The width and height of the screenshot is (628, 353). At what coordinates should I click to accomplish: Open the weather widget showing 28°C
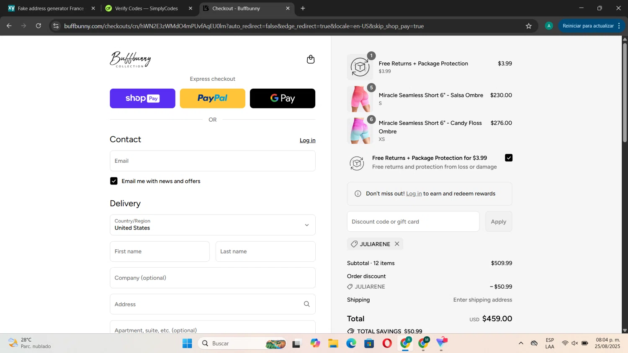click(29, 343)
